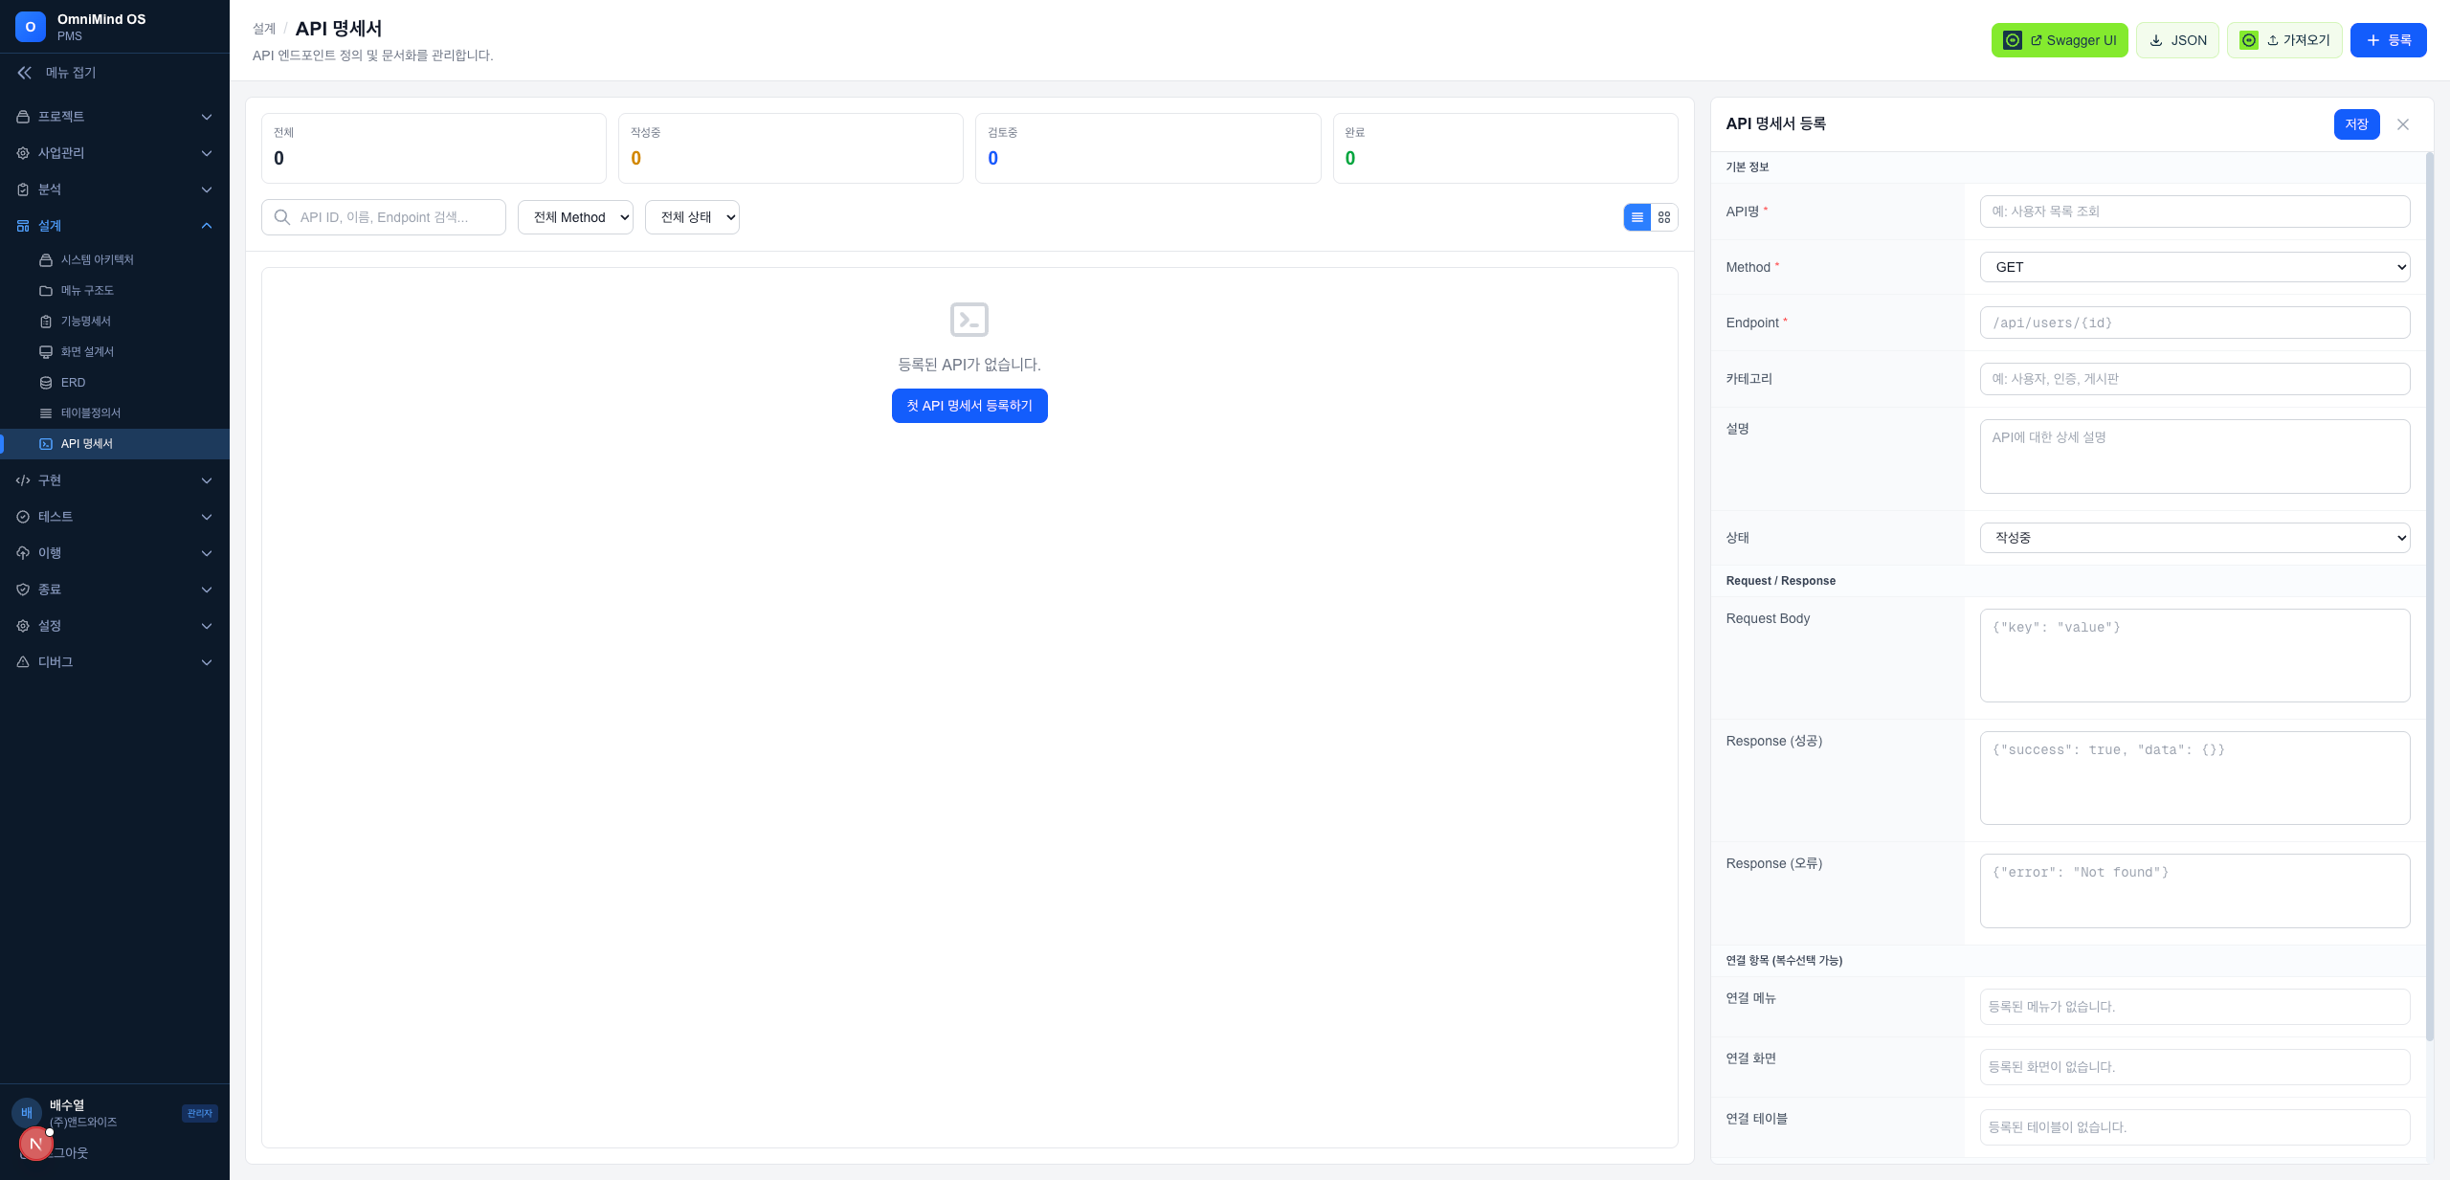Open the 전체 Method filter dropdown
Screen dimensions: 2450x1180
coord(575,217)
